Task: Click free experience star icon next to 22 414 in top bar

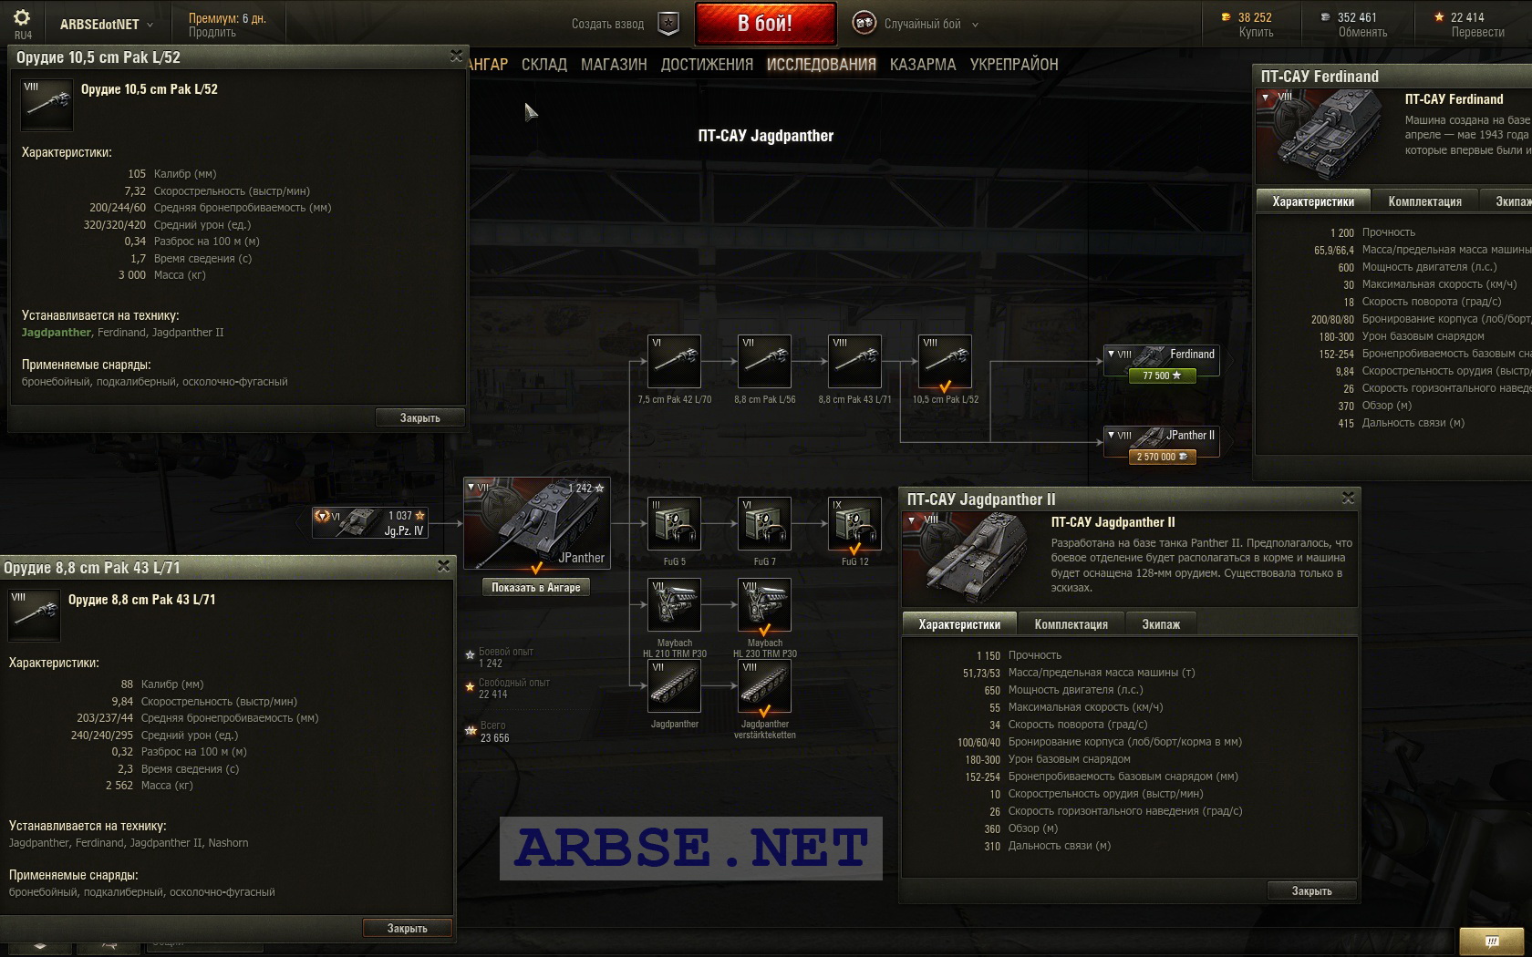Action: 1439,17
